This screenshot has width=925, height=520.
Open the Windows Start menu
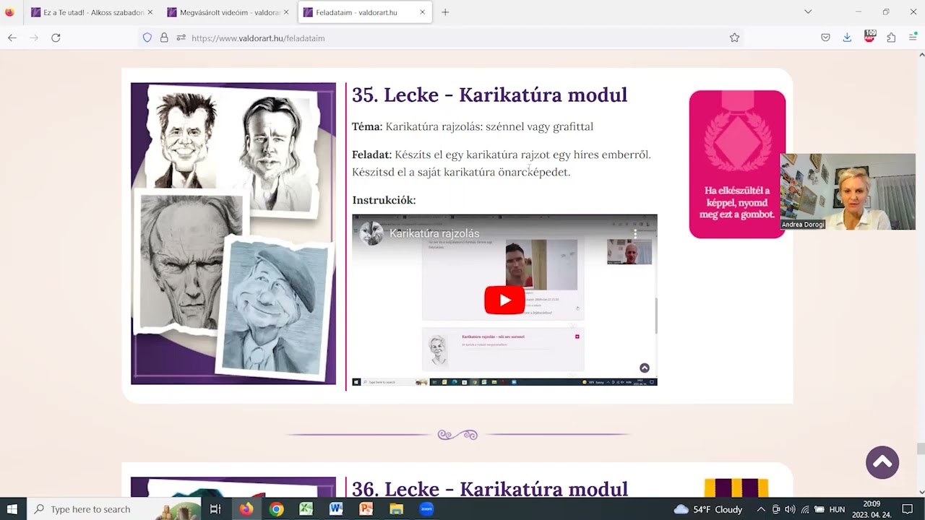click(x=12, y=509)
